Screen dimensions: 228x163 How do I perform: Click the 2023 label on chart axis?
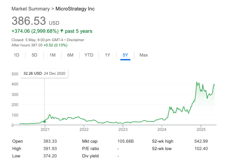[x=123, y=129]
